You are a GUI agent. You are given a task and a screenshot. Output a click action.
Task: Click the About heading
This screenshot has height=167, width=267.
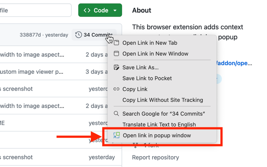[x=141, y=10]
